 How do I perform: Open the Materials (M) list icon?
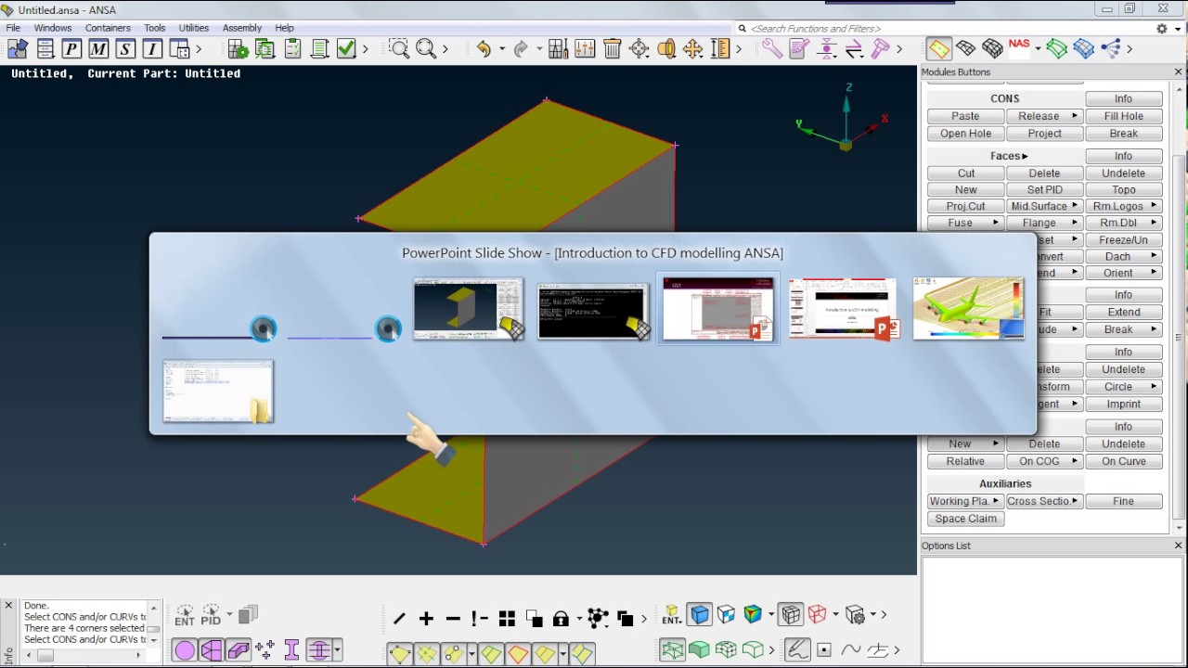(98, 49)
